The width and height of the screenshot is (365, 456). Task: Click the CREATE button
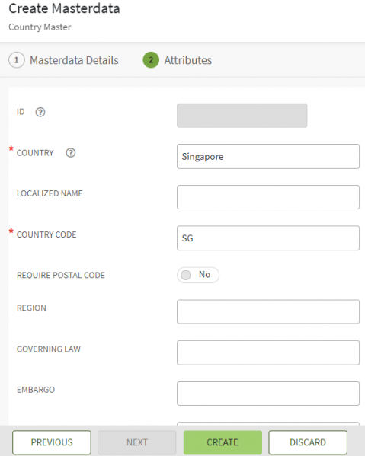223,442
